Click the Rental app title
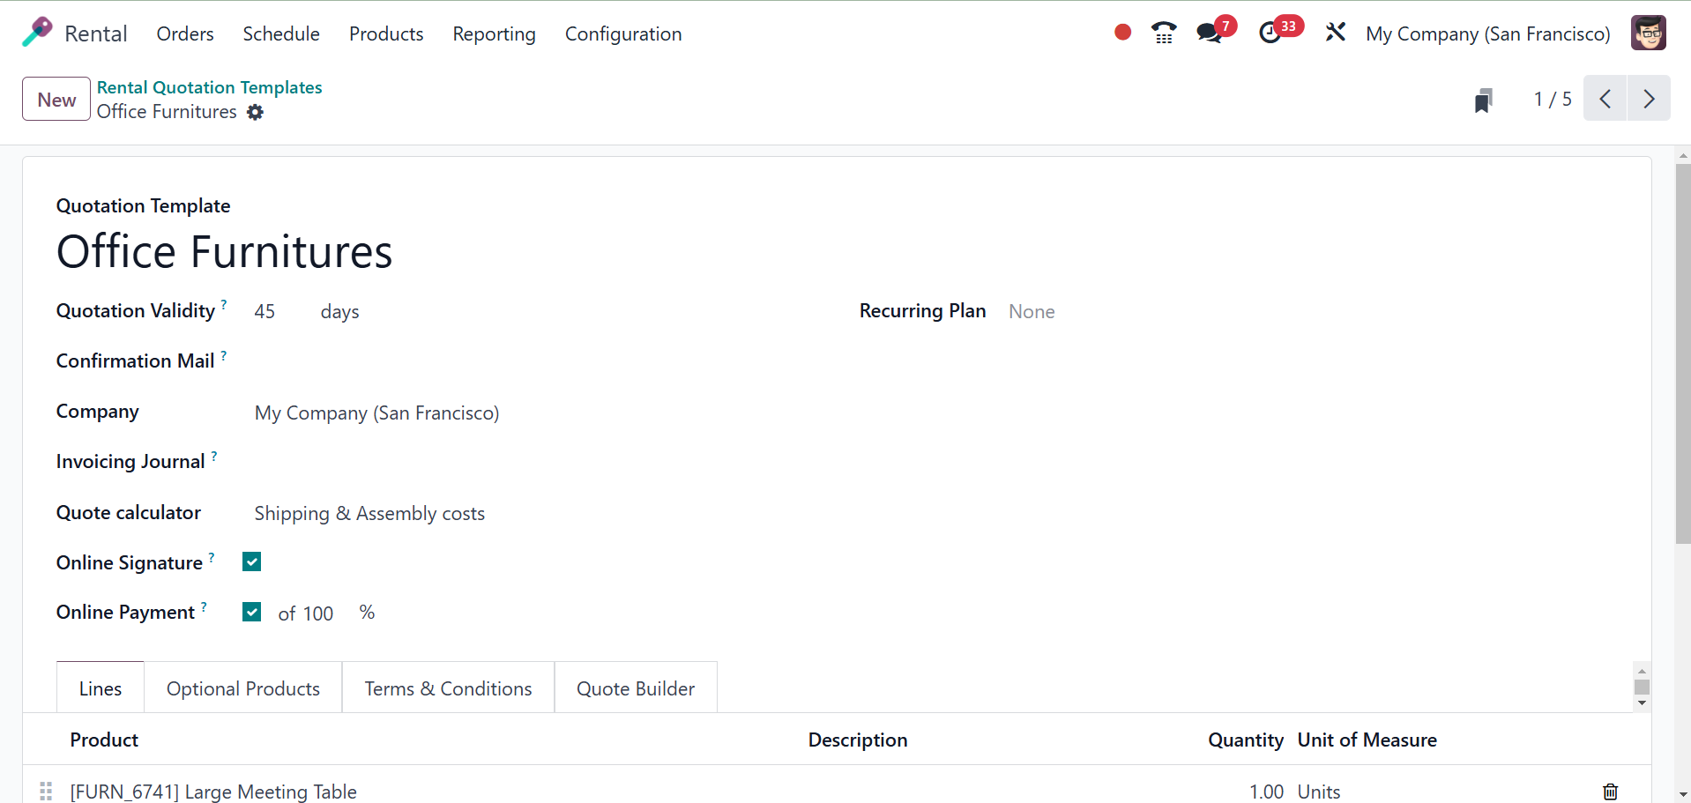 click(x=96, y=33)
